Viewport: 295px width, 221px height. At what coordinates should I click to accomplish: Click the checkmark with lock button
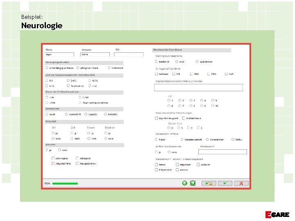(209, 183)
